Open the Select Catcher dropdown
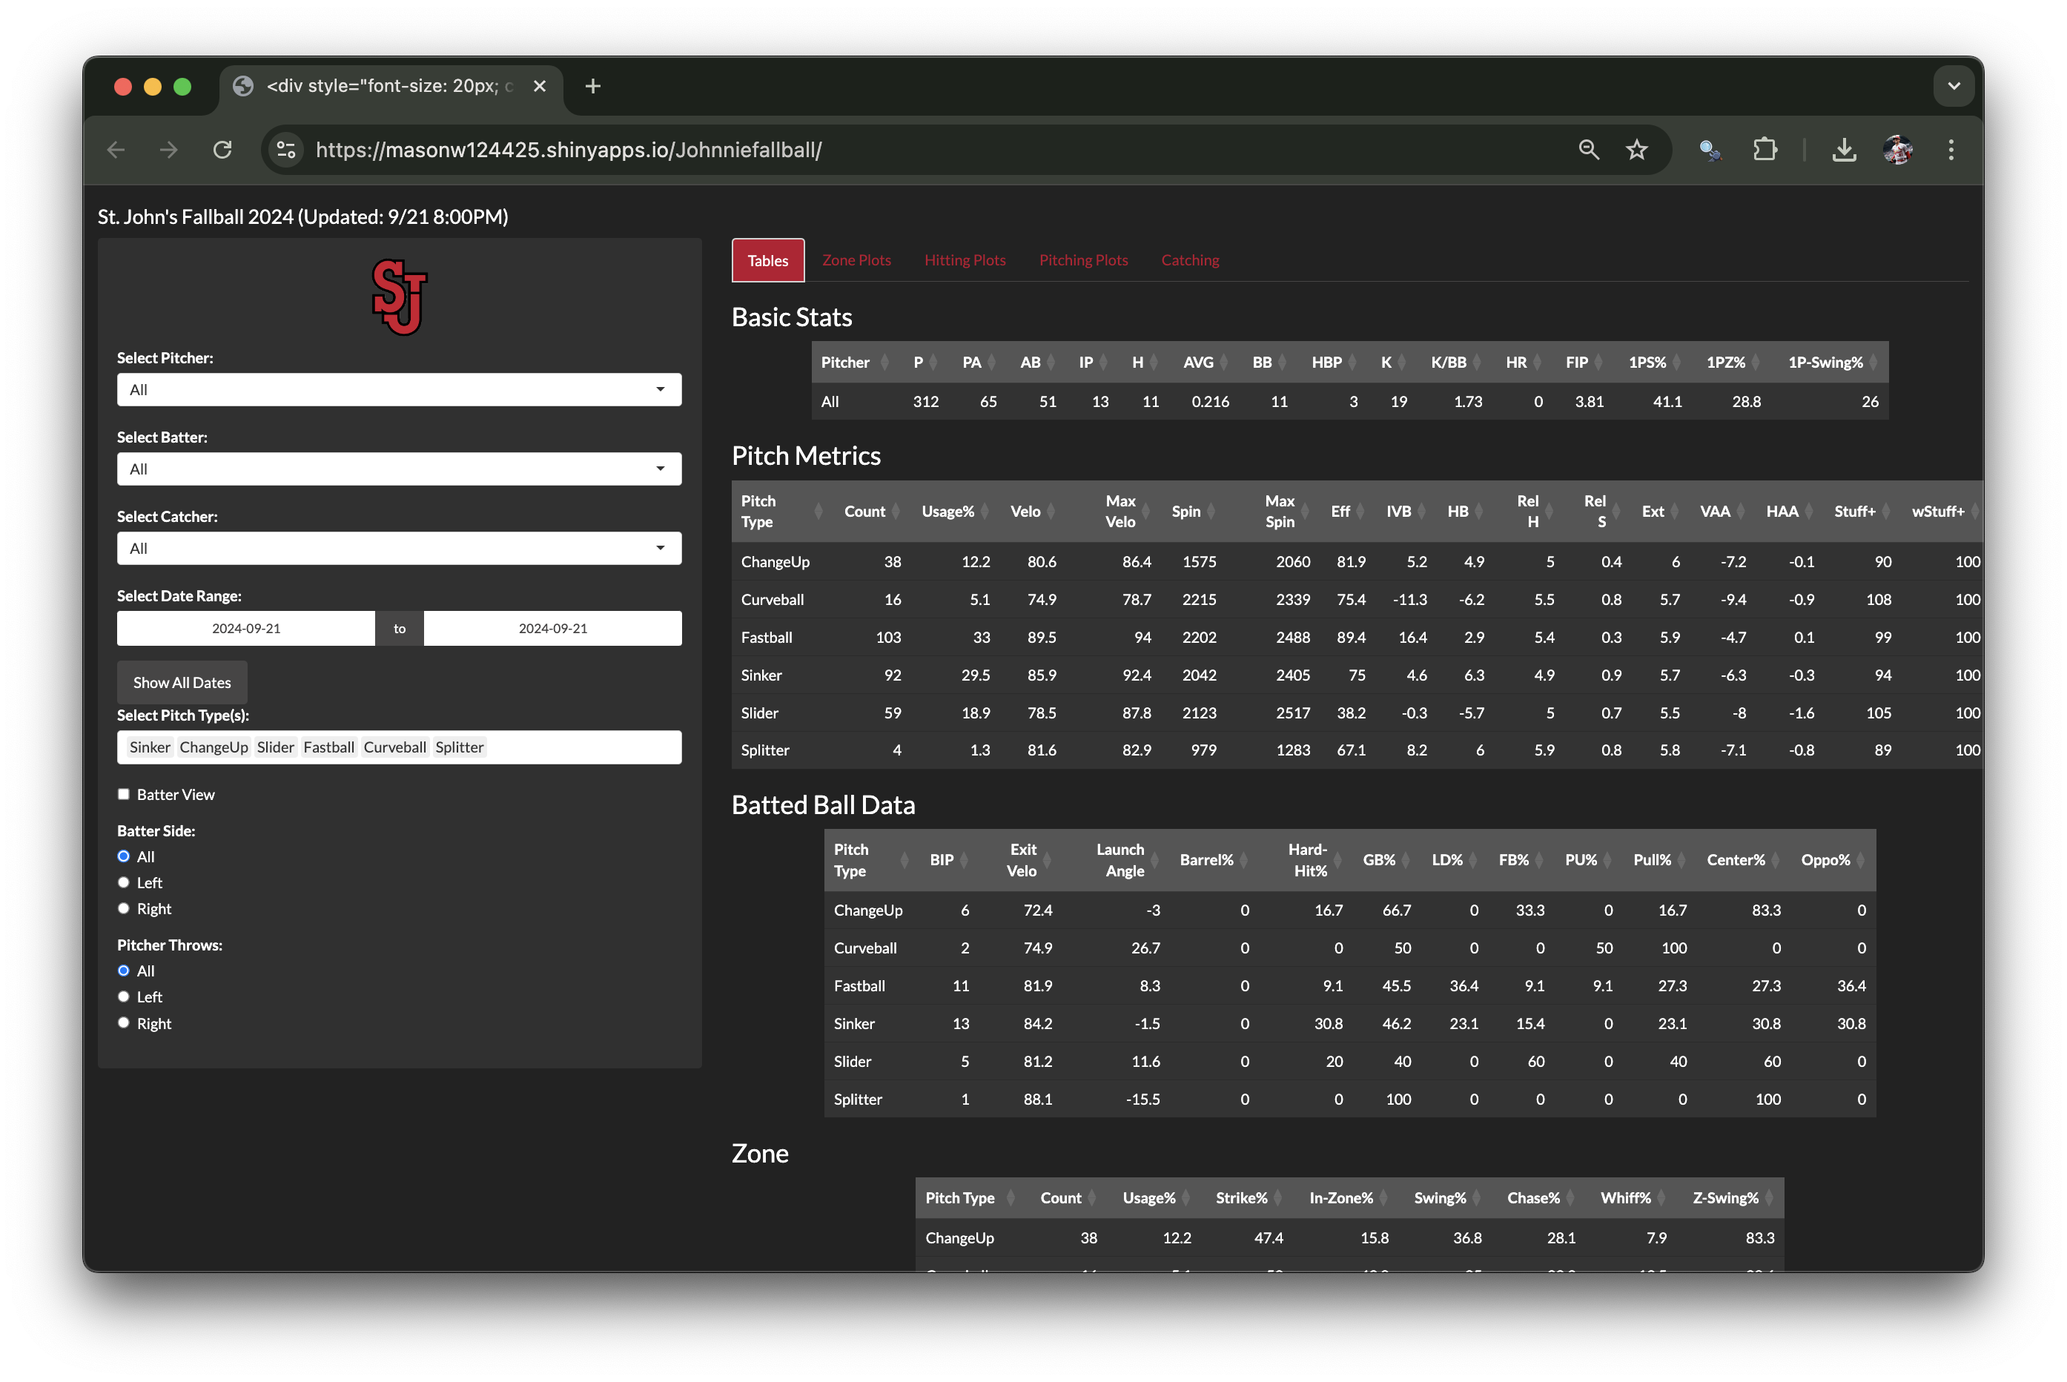2067x1382 pixels. tap(399, 548)
